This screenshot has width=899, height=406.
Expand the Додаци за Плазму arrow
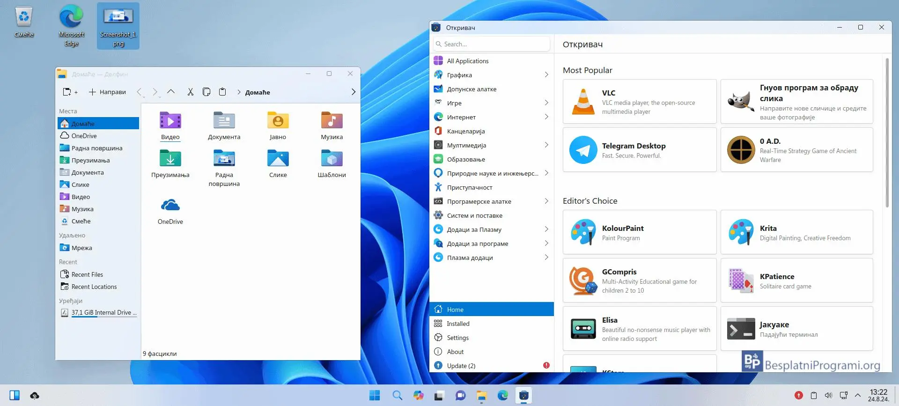point(546,229)
